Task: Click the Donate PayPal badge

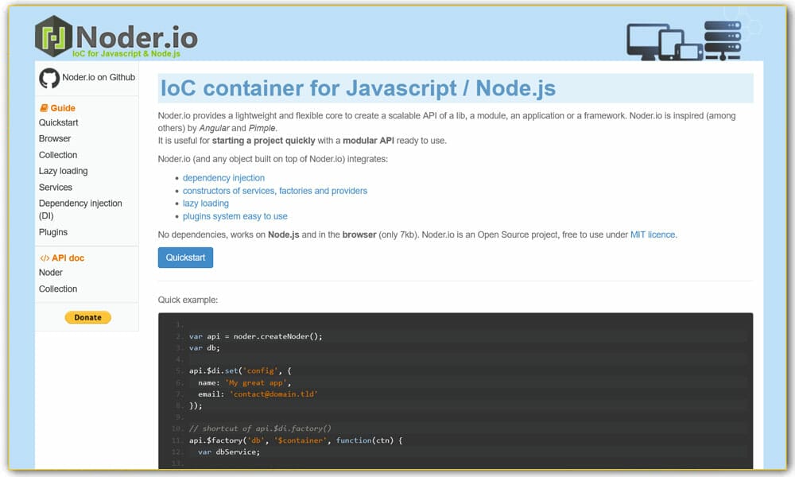Action: [x=87, y=316]
